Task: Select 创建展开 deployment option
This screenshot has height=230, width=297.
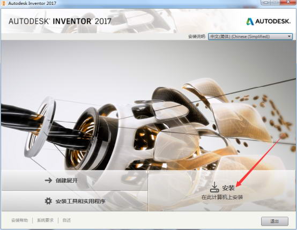Action: click(x=75, y=180)
